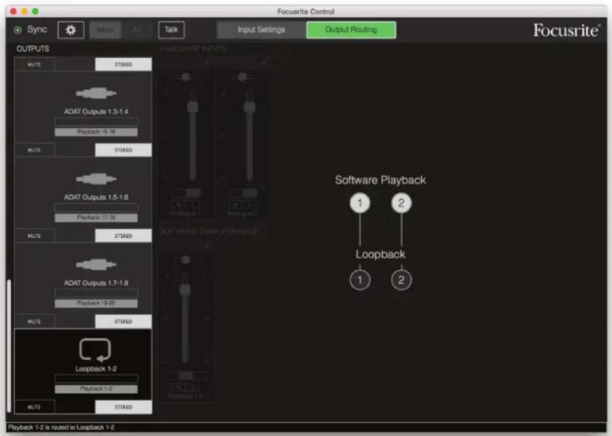Click the 'ADAT Outputs 1.5-1.6' name text
The width and height of the screenshot is (612, 436).
[x=96, y=197]
